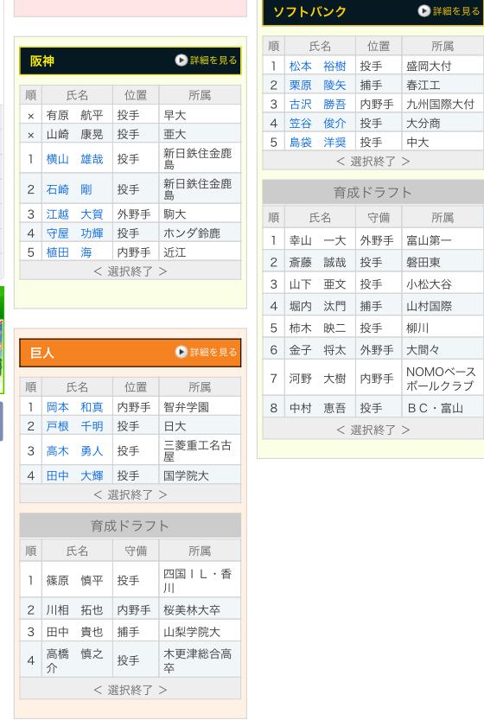Click the 山梨学院大 affiliation cell
This screenshot has width=484, height=720.
tap(200, 632)
